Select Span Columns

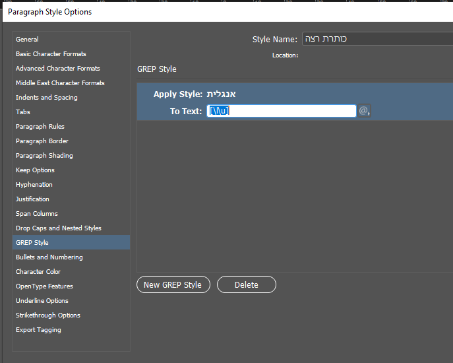click(71, 213)
